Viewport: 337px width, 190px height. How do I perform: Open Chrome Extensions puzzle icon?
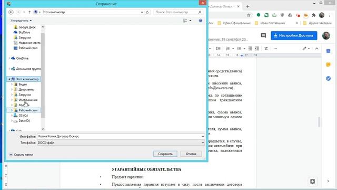tap(314, 15)
